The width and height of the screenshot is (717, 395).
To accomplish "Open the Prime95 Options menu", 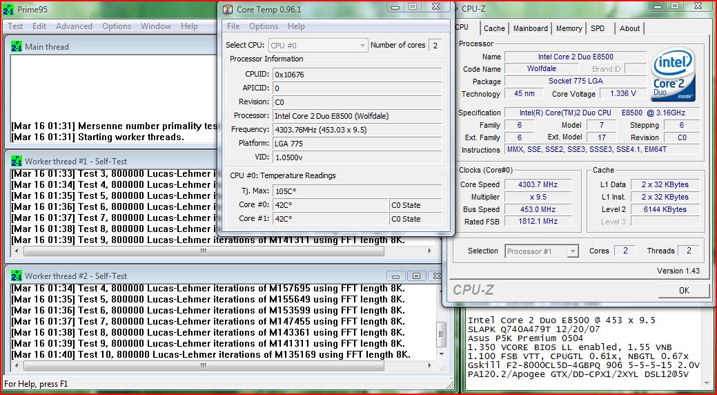I will click(x=117, y=26).
